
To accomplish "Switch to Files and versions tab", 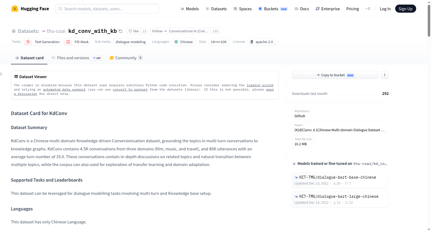I will tap(77, 58).
